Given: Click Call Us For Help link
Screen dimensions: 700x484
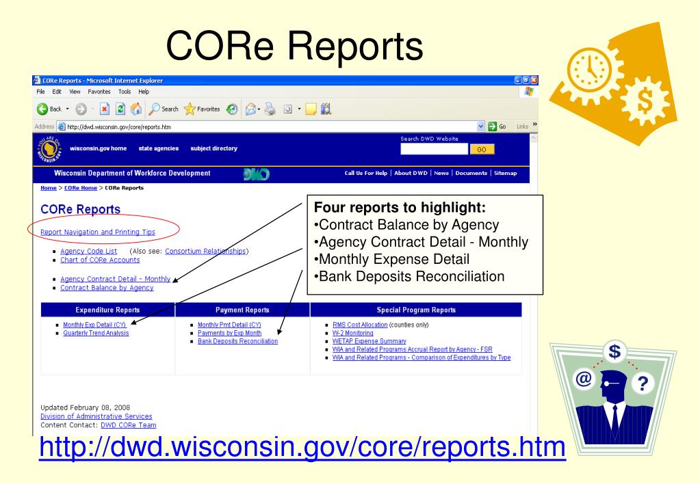Looking at the screenshot, I should click(x=366, y=173).
